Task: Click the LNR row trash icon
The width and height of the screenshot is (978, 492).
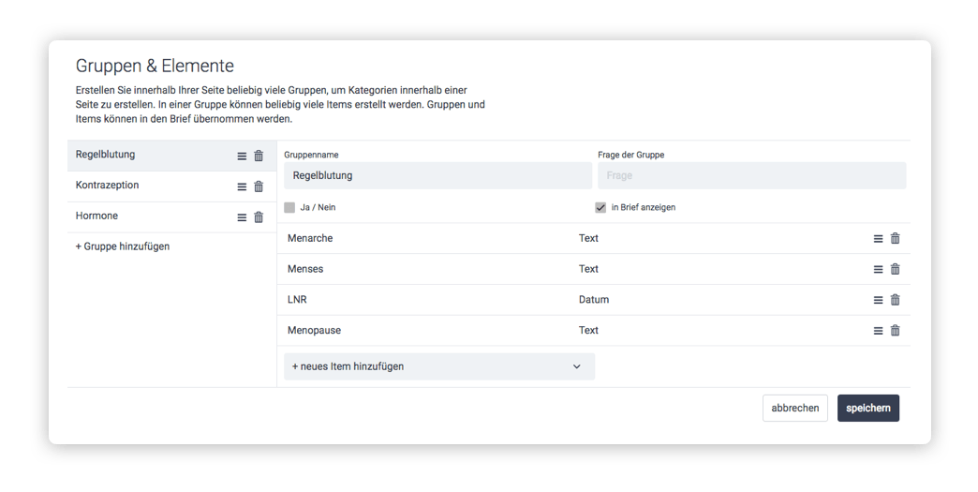Action: (895, 299)
